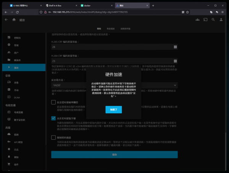Open the 控制台 dashboard sidebar icon
The width and height of the screenshot is (229, 173).
pyautogui.click(x=9, y=38)
